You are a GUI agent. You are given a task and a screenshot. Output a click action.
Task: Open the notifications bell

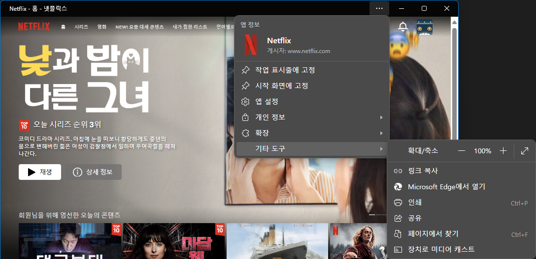click(403, 27)
